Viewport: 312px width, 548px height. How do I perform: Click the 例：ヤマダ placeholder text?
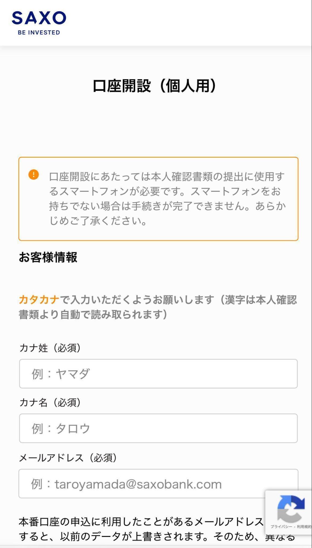click(x=61, y=374)
